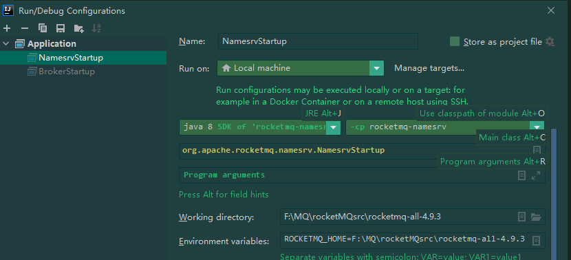Click the Application folder type icon
The image size is (571, 260).
20,44
